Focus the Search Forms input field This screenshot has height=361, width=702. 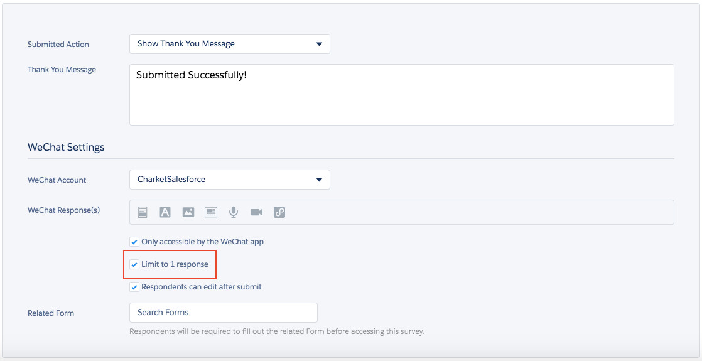[x=223, y=313]
